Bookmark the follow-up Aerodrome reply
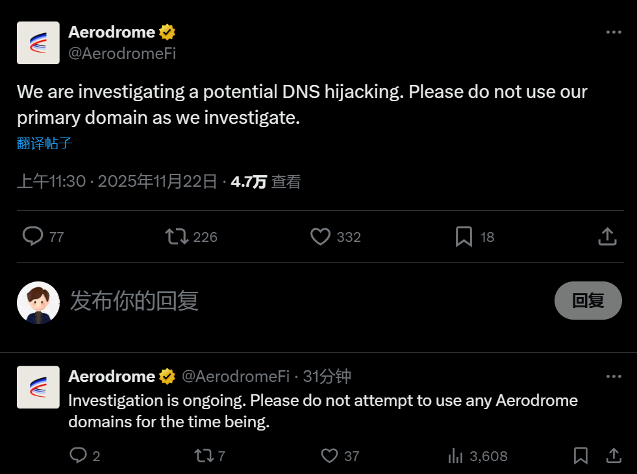Image resolution: width=637 pixels, height=474 pixels. tap(581, 456)
